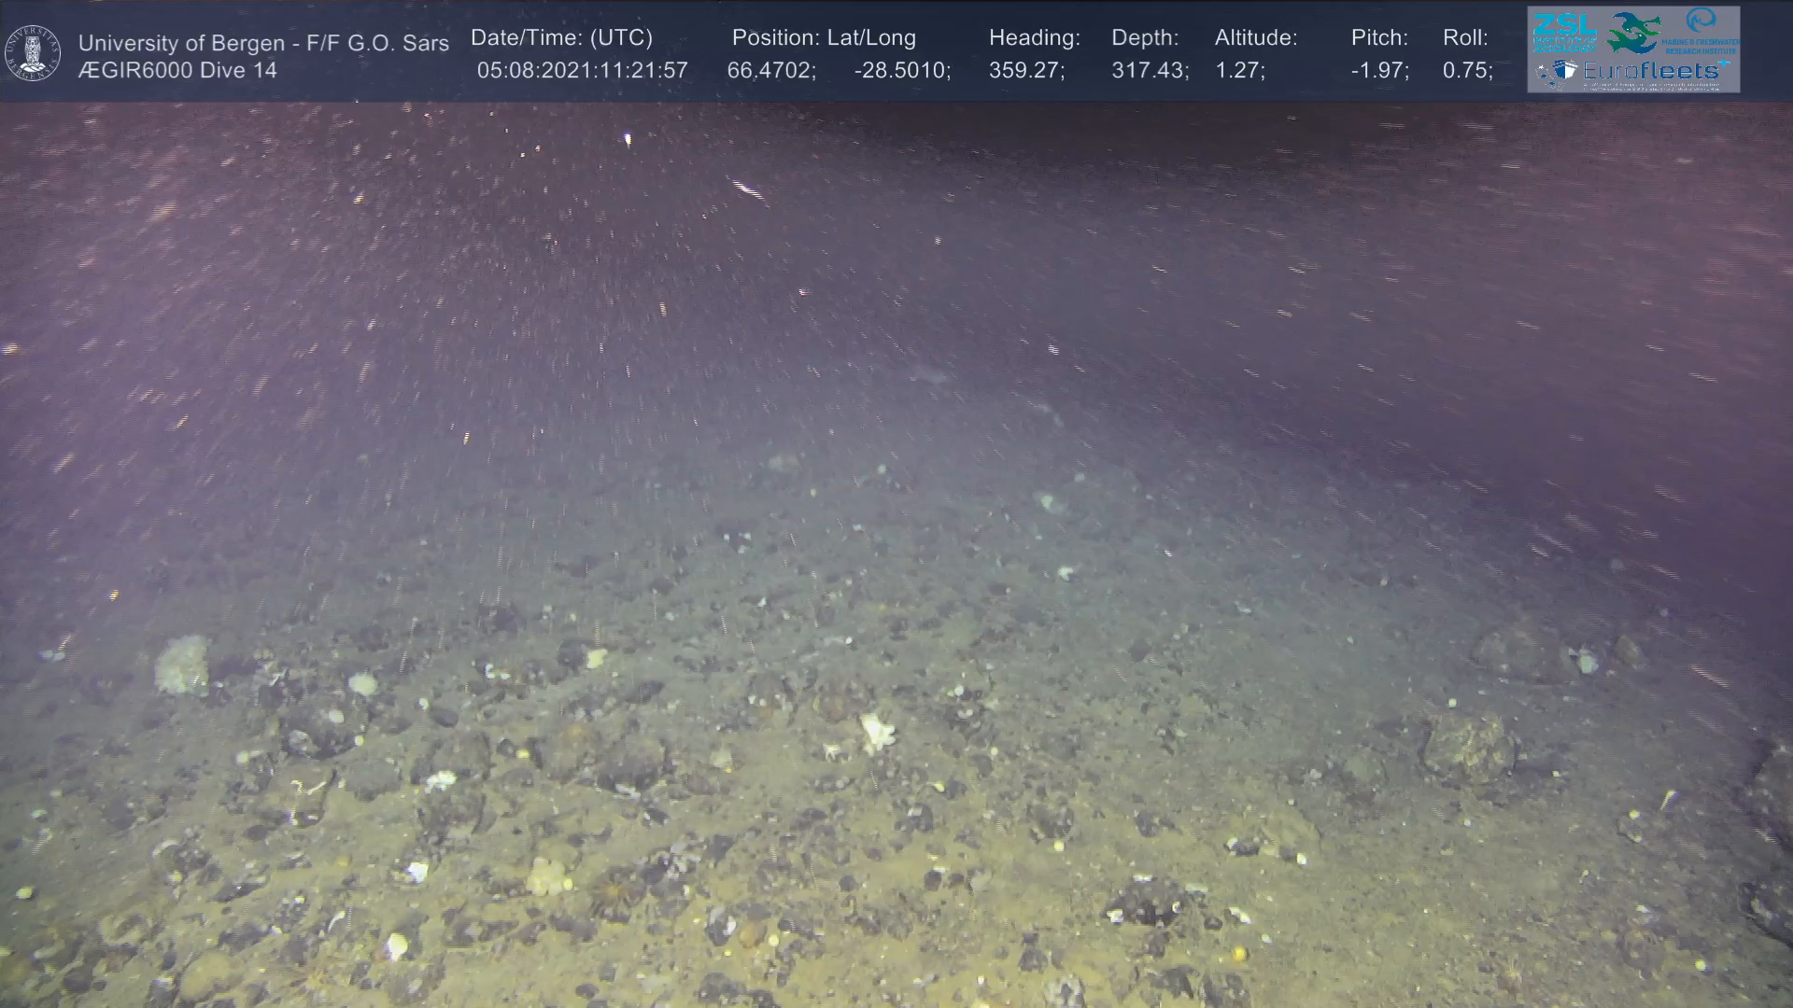Click the Altitude: label
The image size is (1793, 1008).
[x=1256, y=38]
